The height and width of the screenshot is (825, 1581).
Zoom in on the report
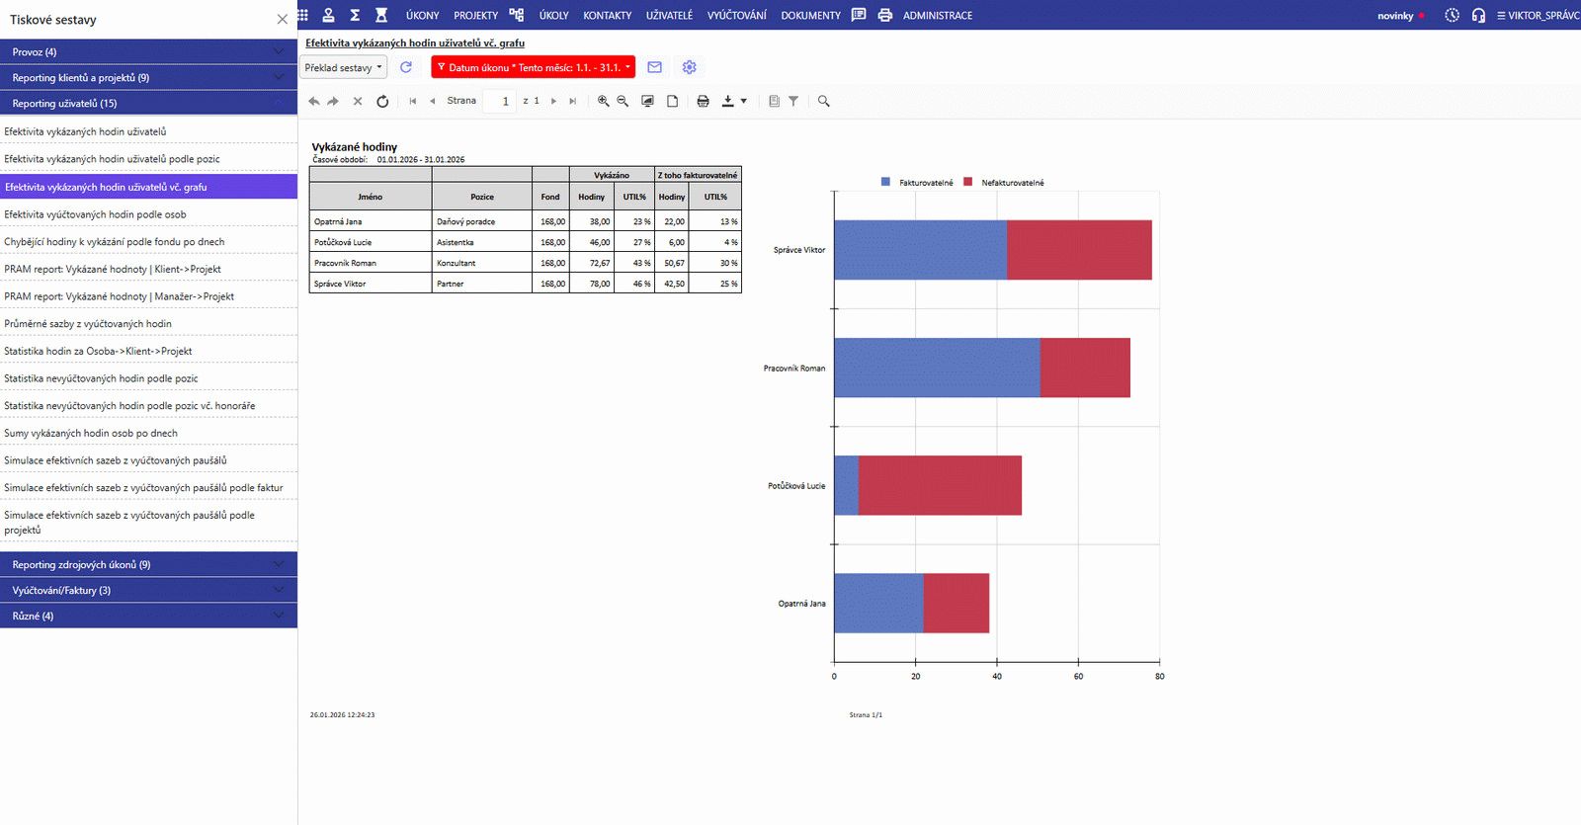(603, 101)
